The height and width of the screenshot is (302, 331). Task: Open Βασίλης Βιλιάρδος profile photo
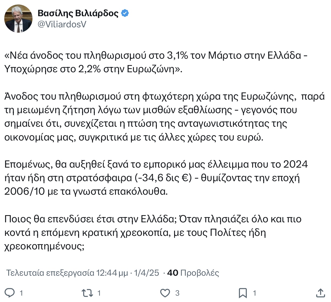18,19
